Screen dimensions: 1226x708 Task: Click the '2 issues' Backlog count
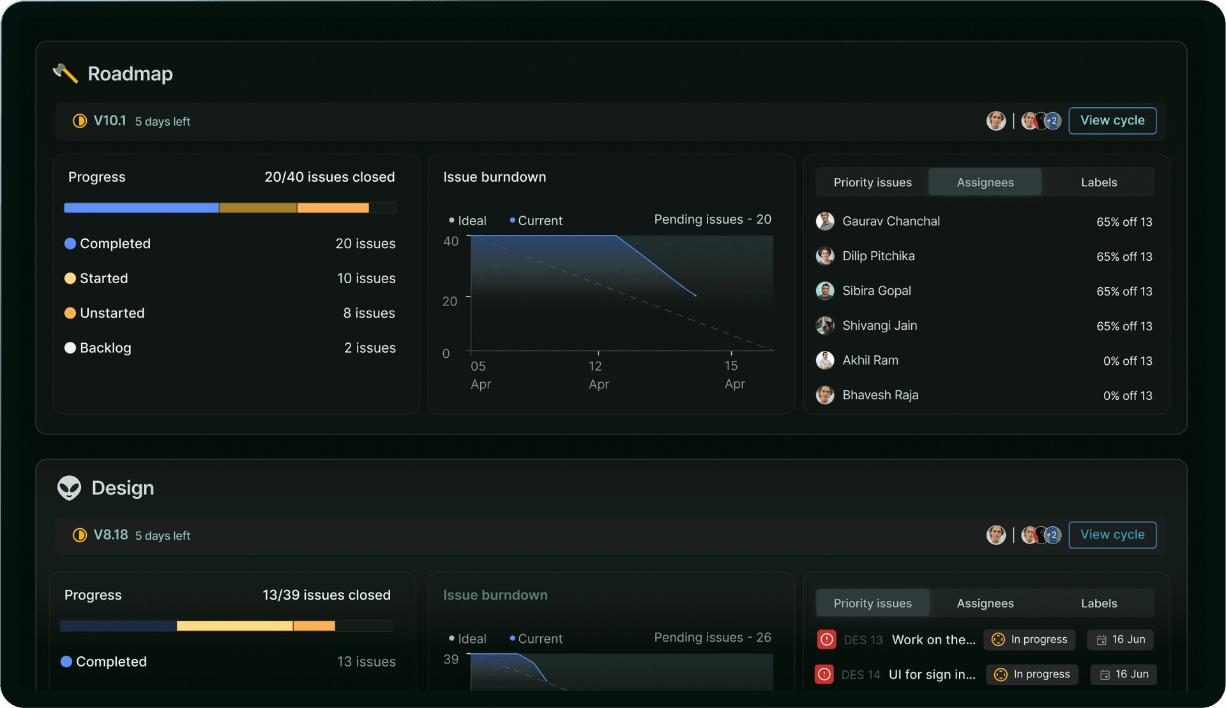370,348
